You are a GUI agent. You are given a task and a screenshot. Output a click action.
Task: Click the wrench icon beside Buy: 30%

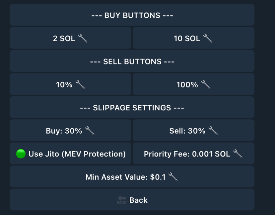90,131
